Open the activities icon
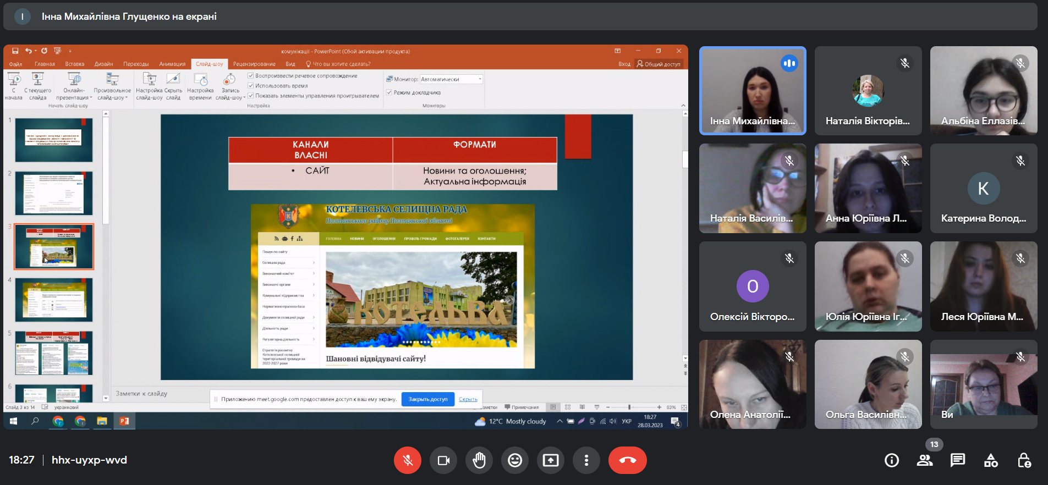1048x485 pixels. [991, 460]
